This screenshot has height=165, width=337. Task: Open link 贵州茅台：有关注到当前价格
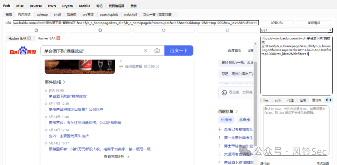[x=85, y=123]
